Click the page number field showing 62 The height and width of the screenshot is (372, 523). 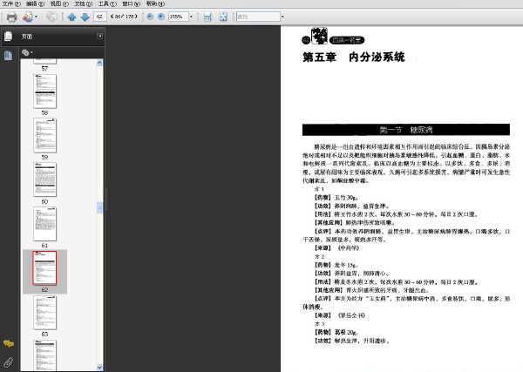(x=99, y=17)
